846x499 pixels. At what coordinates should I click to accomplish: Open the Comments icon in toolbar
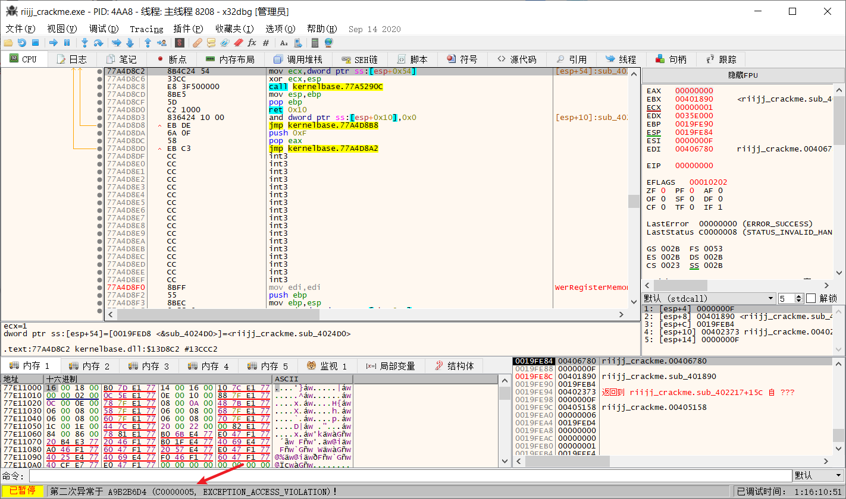211,43
